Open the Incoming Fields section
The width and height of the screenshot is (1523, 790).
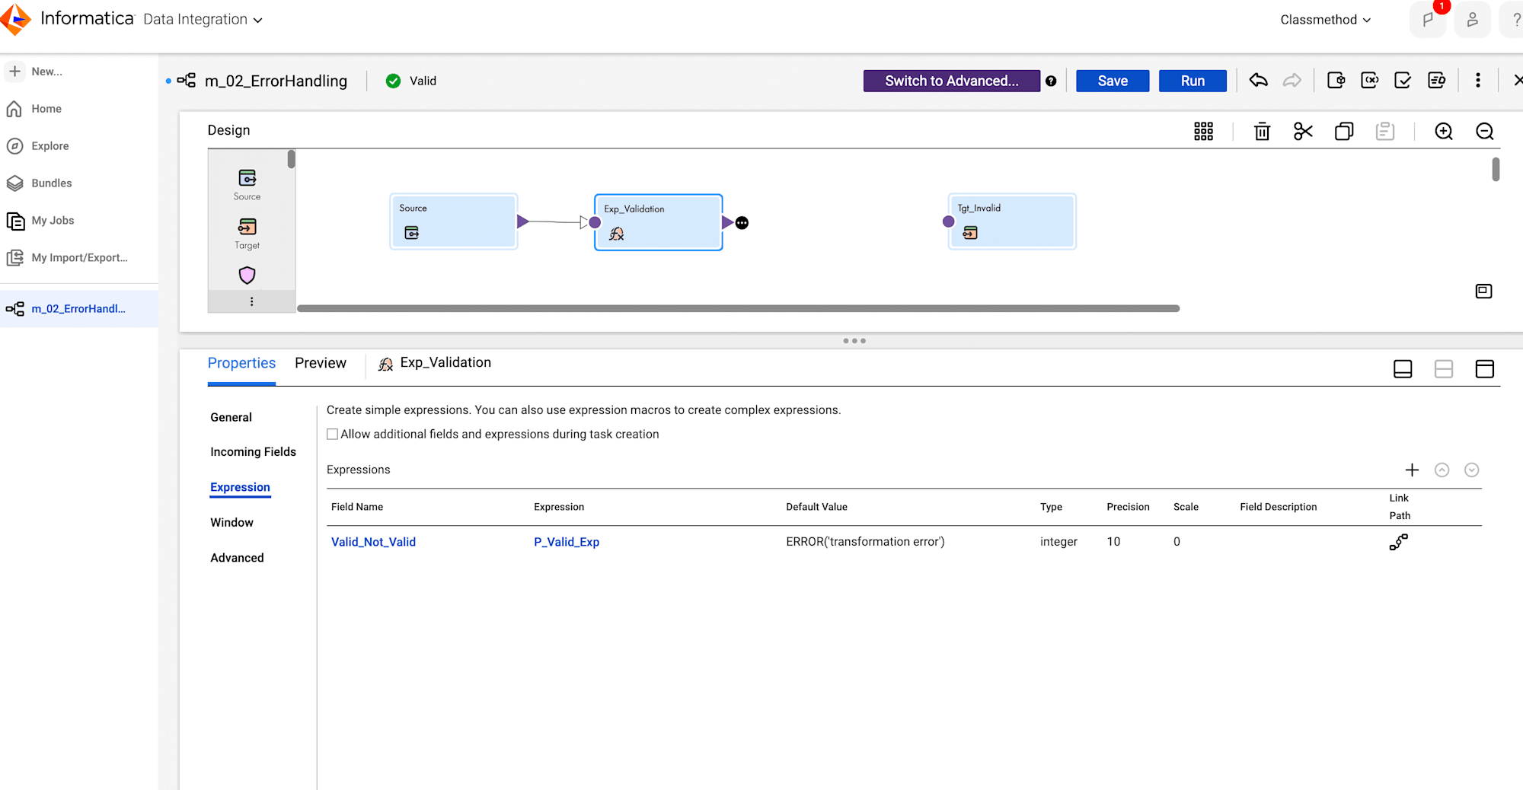254,452
